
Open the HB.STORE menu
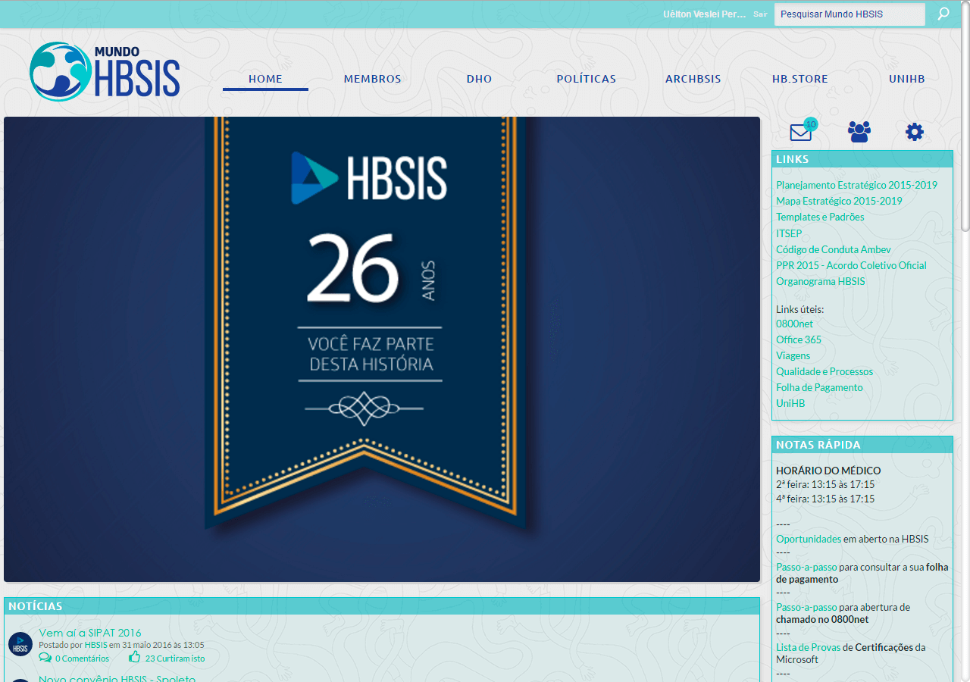click(x=799, y=79)
